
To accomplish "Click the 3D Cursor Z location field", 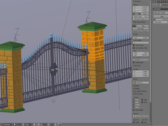I will (x=141, y=76).
